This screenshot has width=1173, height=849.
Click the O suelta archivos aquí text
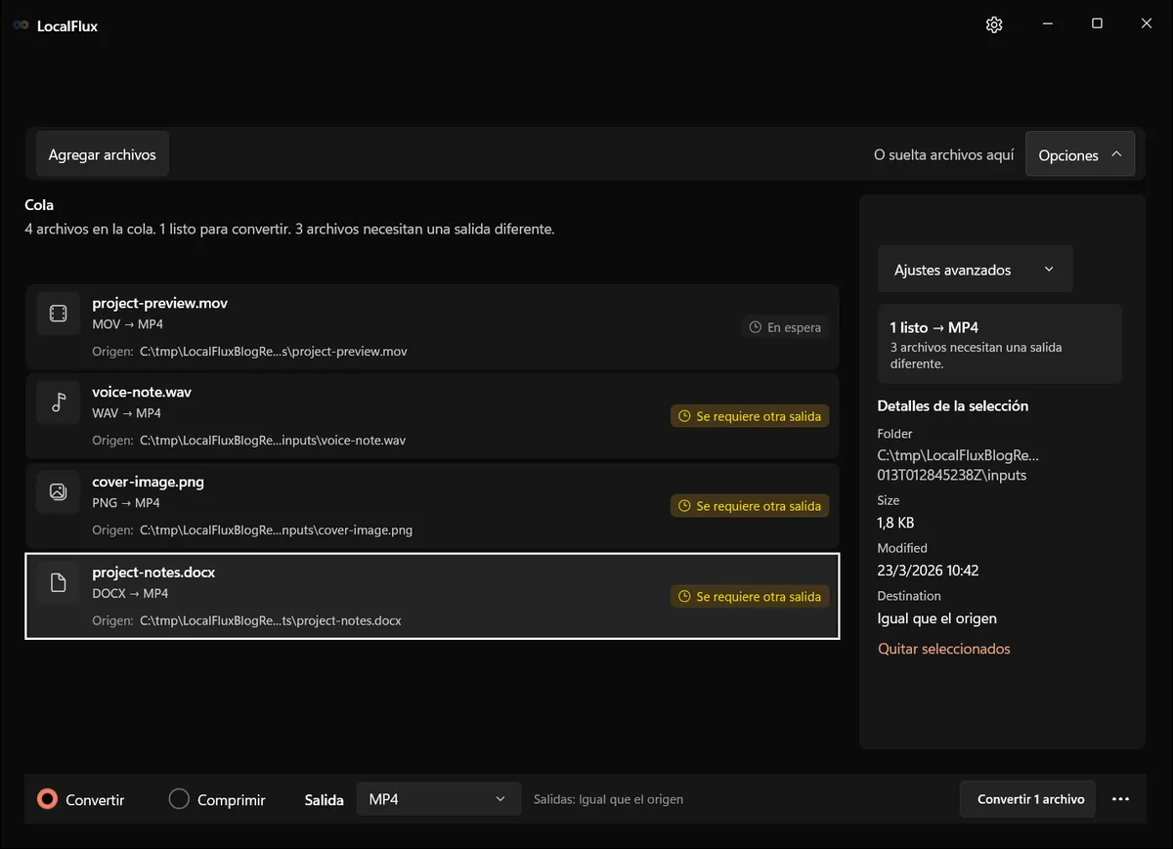944,154
